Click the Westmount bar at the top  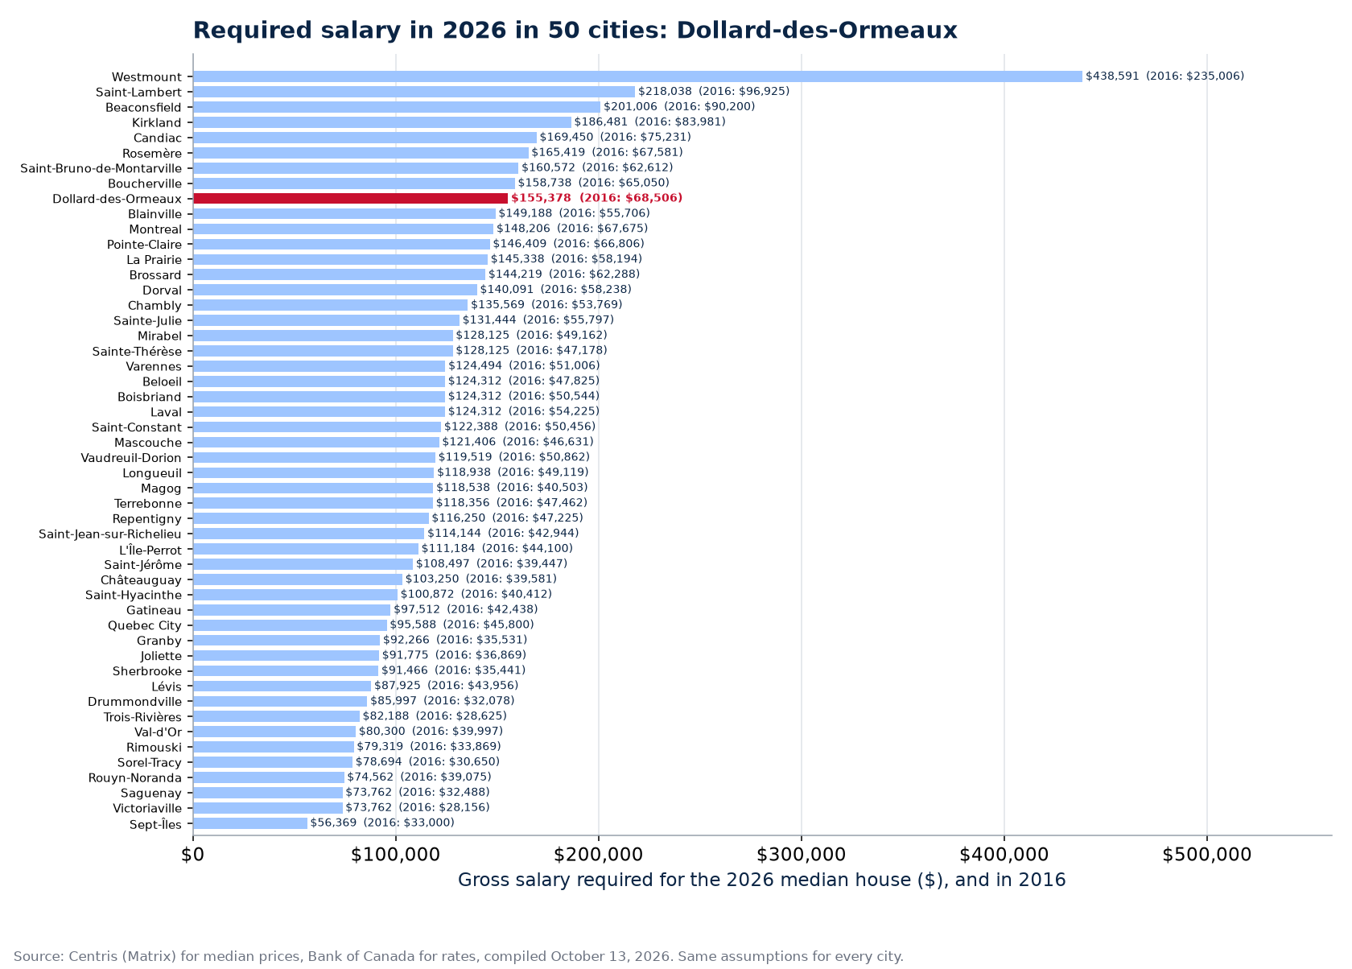coord(637,76)
